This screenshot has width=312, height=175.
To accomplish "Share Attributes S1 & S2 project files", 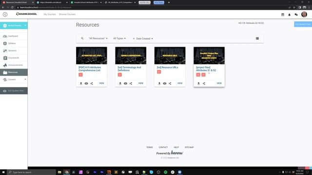I will click(x=204, y=83).
